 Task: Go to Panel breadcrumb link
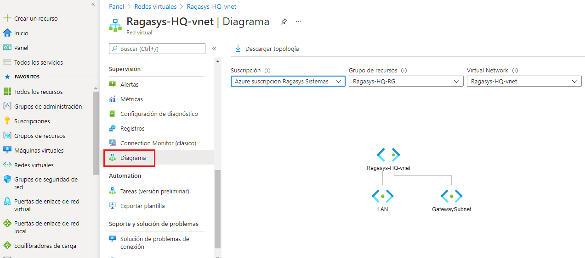click(117, 7)
